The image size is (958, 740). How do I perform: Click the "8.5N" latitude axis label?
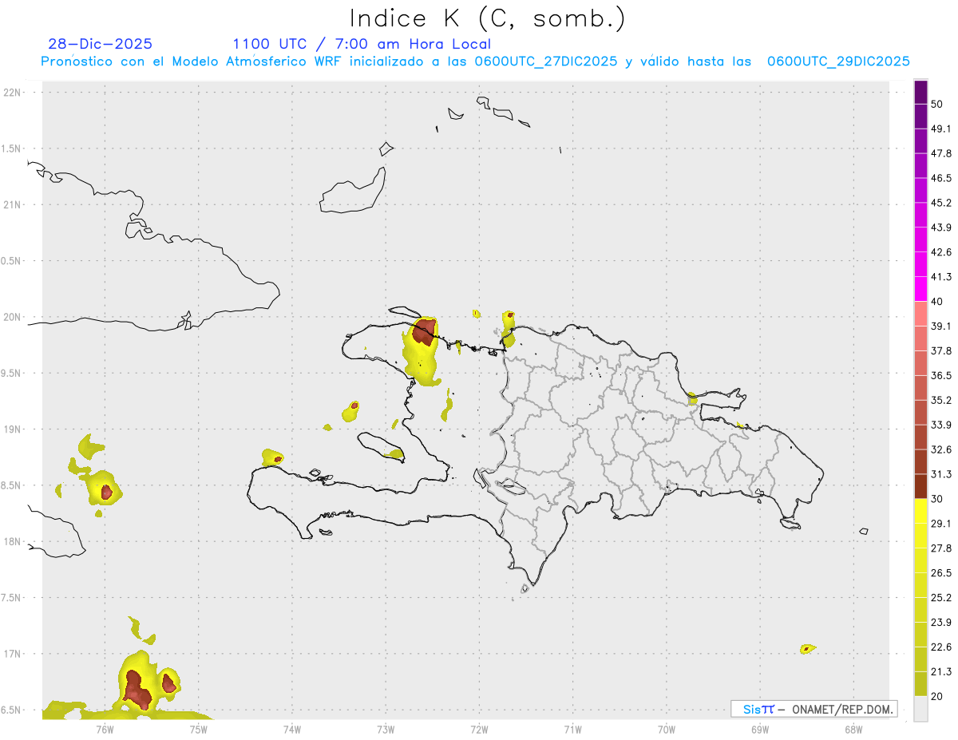pos(11,485)
